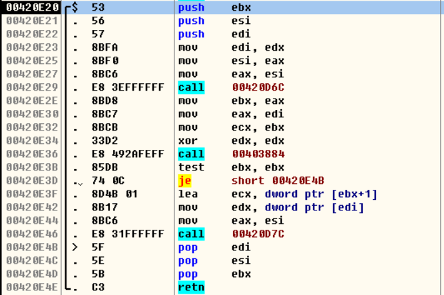Select the operand 'edx, dword ptr [edi]'
Screen dimensions: 444x295
[x=289, y=207]
